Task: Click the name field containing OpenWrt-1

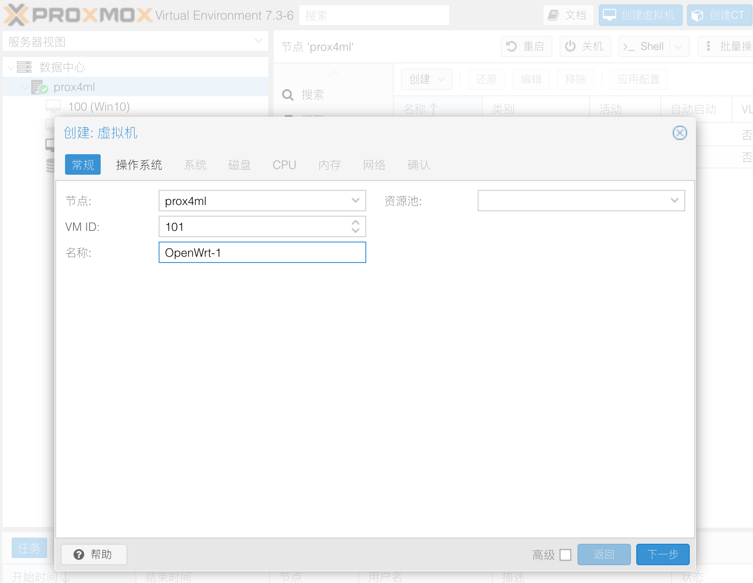Action: click(x=262, y=253)
